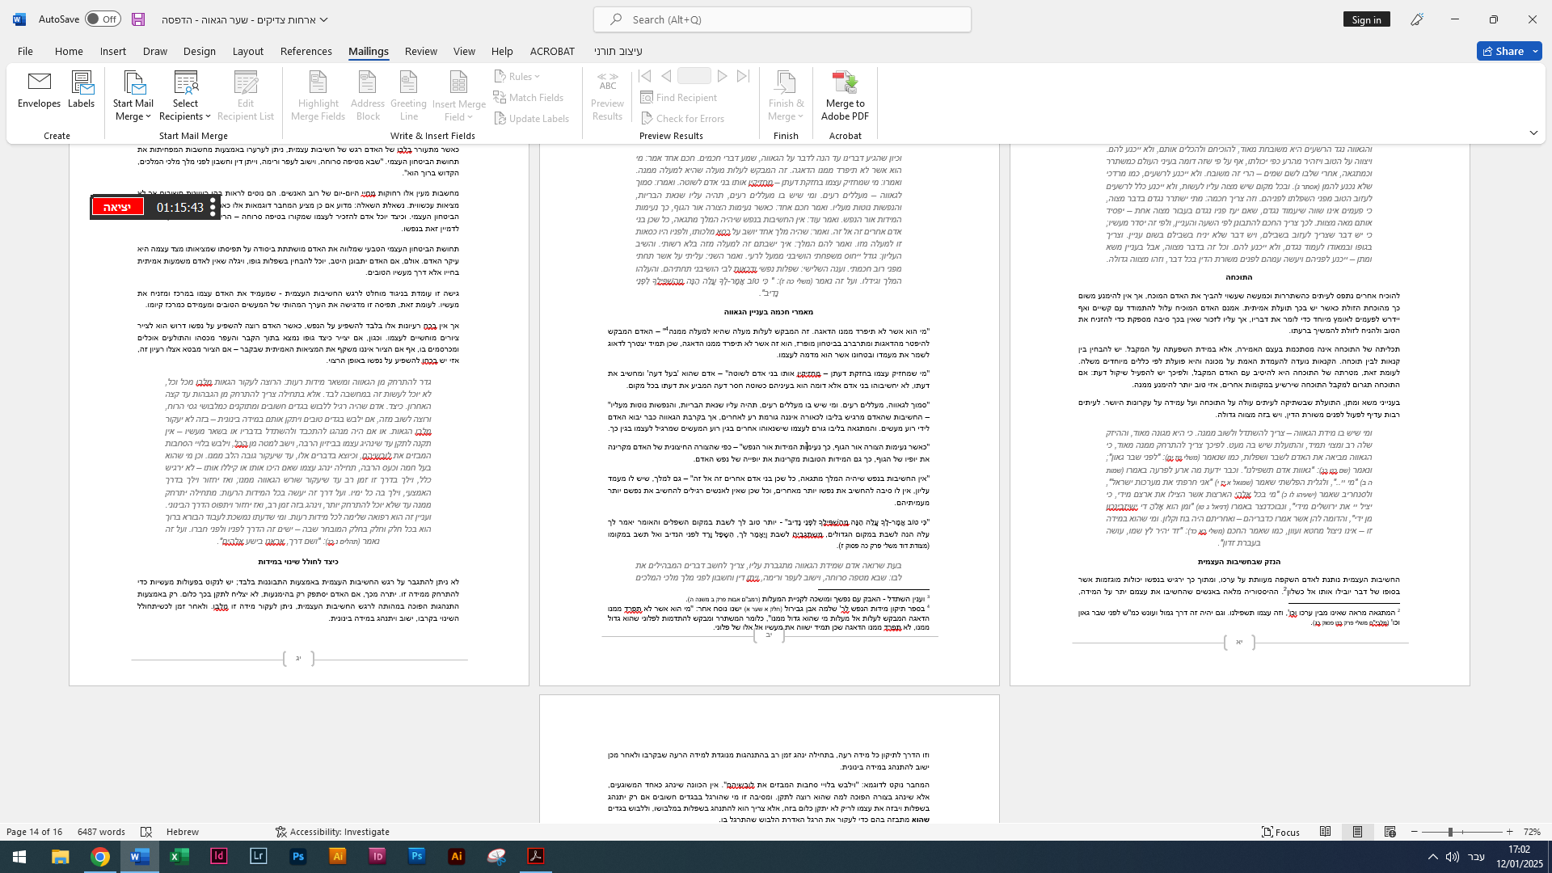Open the ACROBAT tab
Image resolution: width=1552 pixels, height=873 pixels.
(552, 51)
